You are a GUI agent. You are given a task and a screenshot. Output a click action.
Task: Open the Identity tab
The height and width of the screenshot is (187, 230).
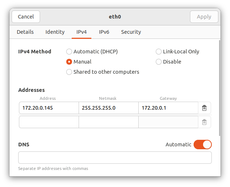pyautogui.click(x=55, y=32)
